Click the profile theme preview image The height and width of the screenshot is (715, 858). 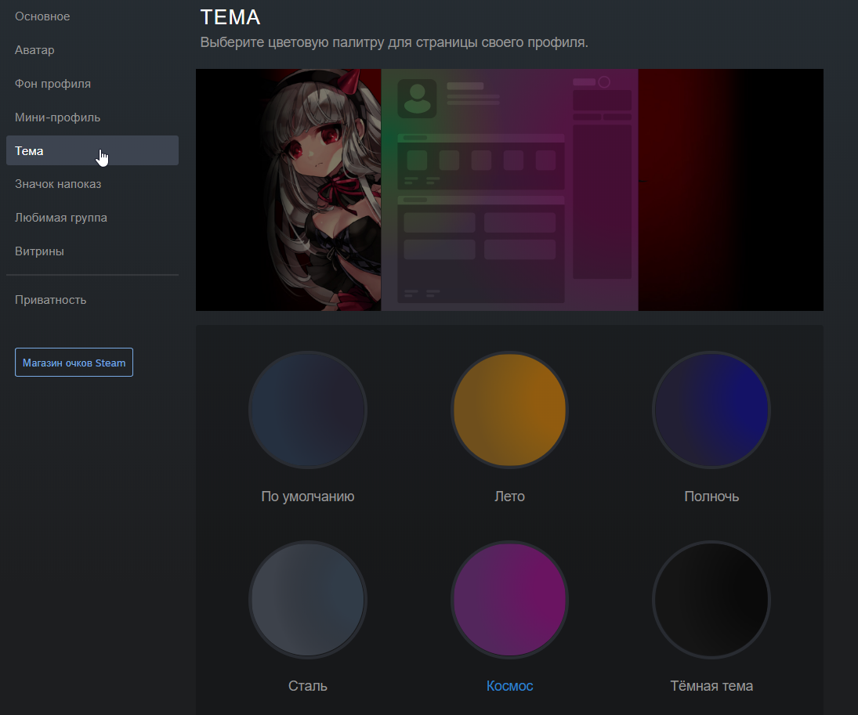point(509,190)
